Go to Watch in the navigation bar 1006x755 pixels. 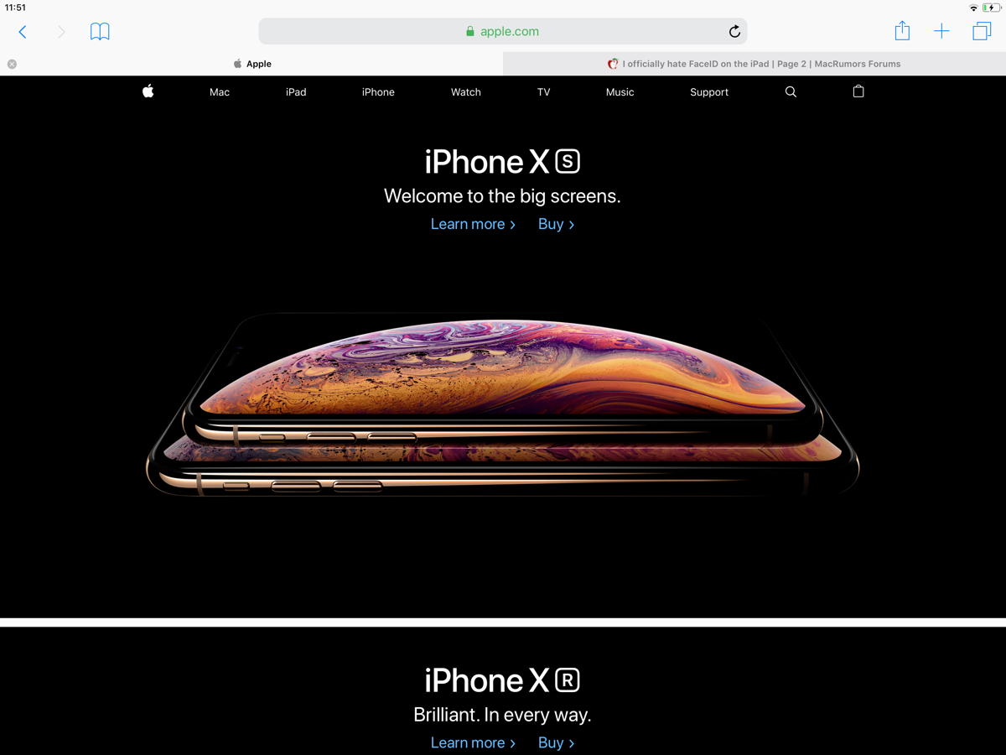click(x=466, y=92)
